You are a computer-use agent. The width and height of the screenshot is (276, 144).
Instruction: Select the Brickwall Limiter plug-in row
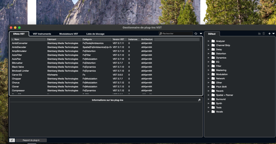coord(105,71)
